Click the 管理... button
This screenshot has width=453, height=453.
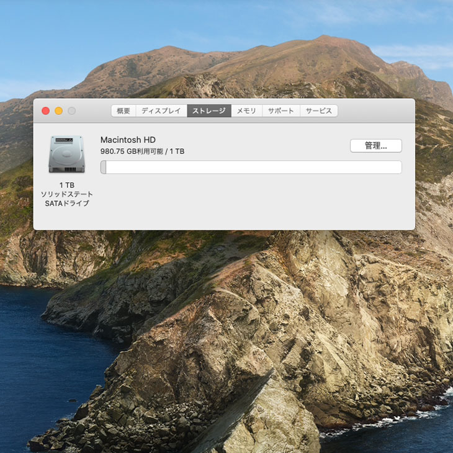click(x=375, y=146)
